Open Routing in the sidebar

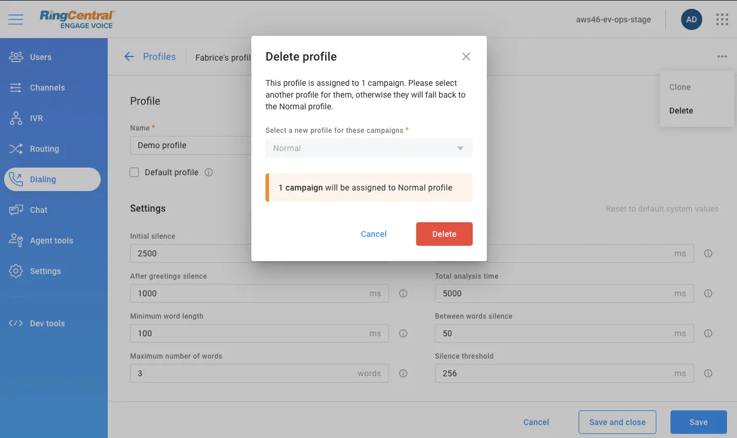pyautogui.click(x=44, y=149)
